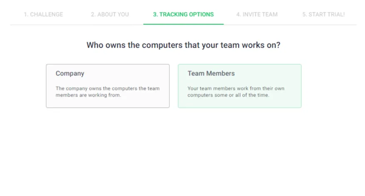Viewport: 365px width, 196px height.
Task: Click the "Team Members" card title
Action: click(x=211, y=73)
